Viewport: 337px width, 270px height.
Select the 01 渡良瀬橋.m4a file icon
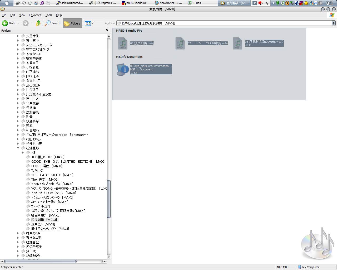[123, 43]
